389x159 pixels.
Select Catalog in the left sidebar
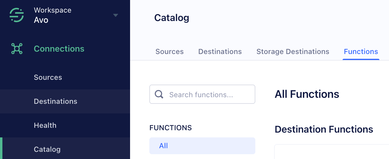tap(47, 149)
